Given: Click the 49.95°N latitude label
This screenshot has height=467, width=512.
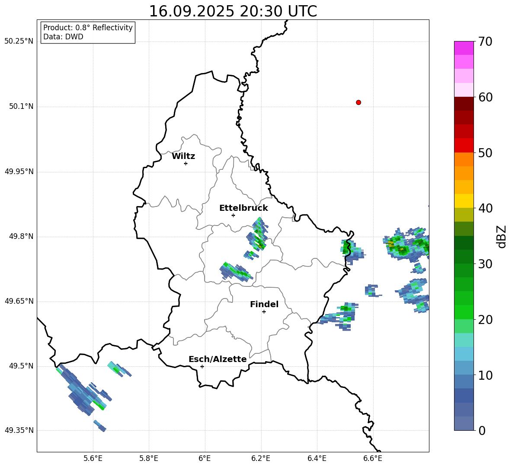Looking at the screenshot, I should click(19, 171).
